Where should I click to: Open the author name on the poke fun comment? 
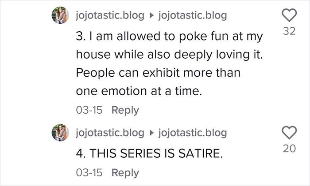point(110,16)
